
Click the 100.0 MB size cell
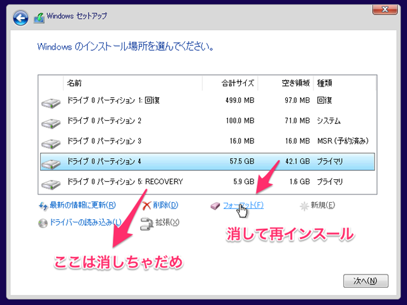[240, 121]
